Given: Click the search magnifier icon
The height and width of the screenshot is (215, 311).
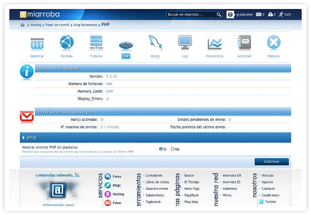Looking at the screenshot, I should [219, 15].
